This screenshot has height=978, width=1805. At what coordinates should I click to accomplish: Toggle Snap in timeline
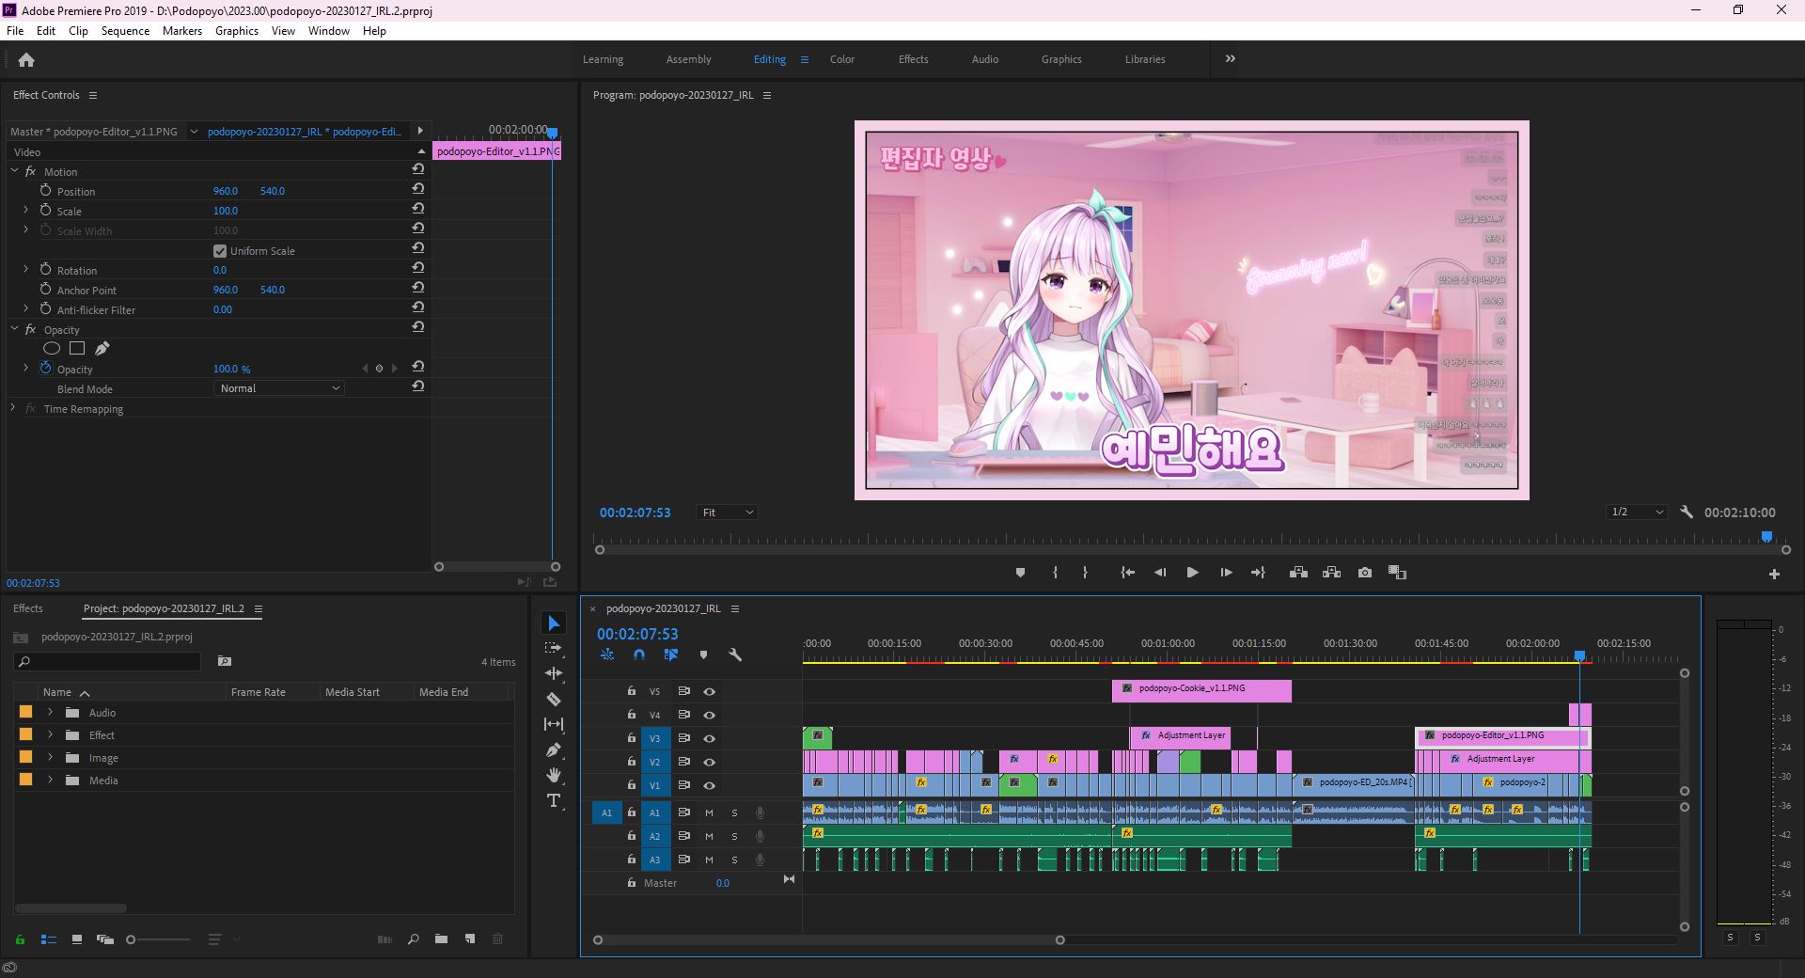click(639, 655)
